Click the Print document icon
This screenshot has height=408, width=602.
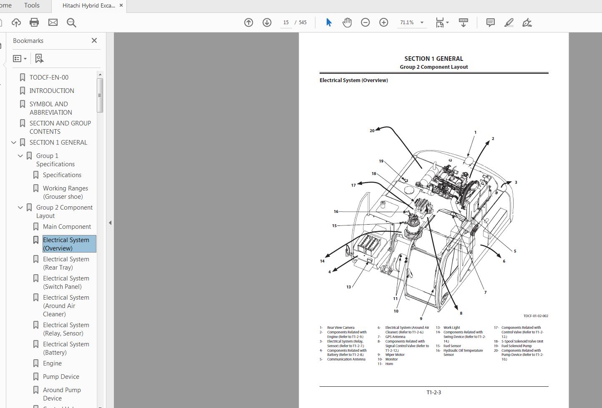34,23
